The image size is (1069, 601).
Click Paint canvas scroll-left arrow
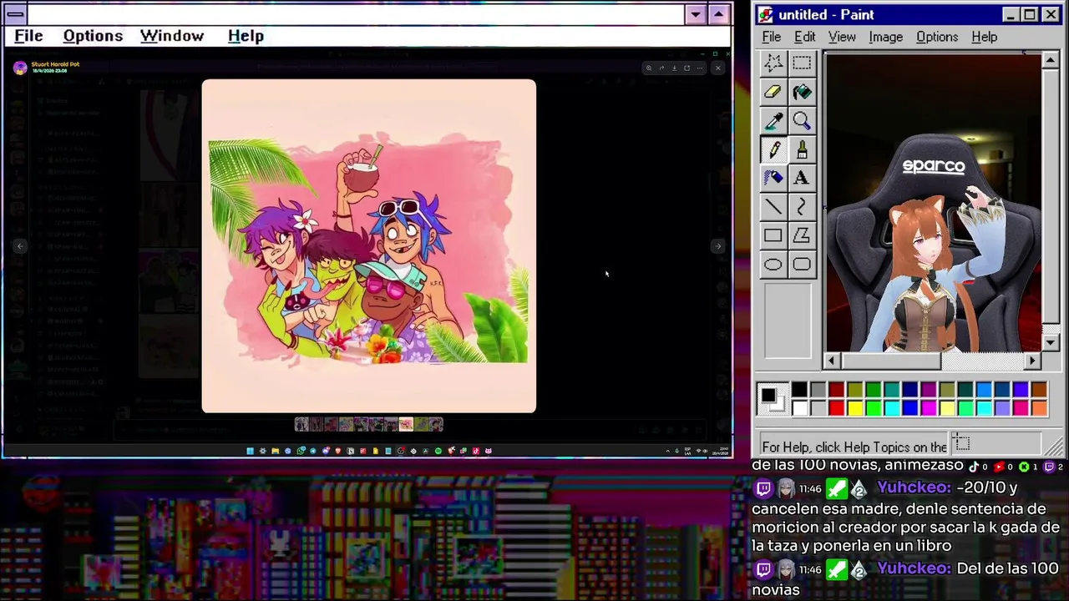coord(831,361)
